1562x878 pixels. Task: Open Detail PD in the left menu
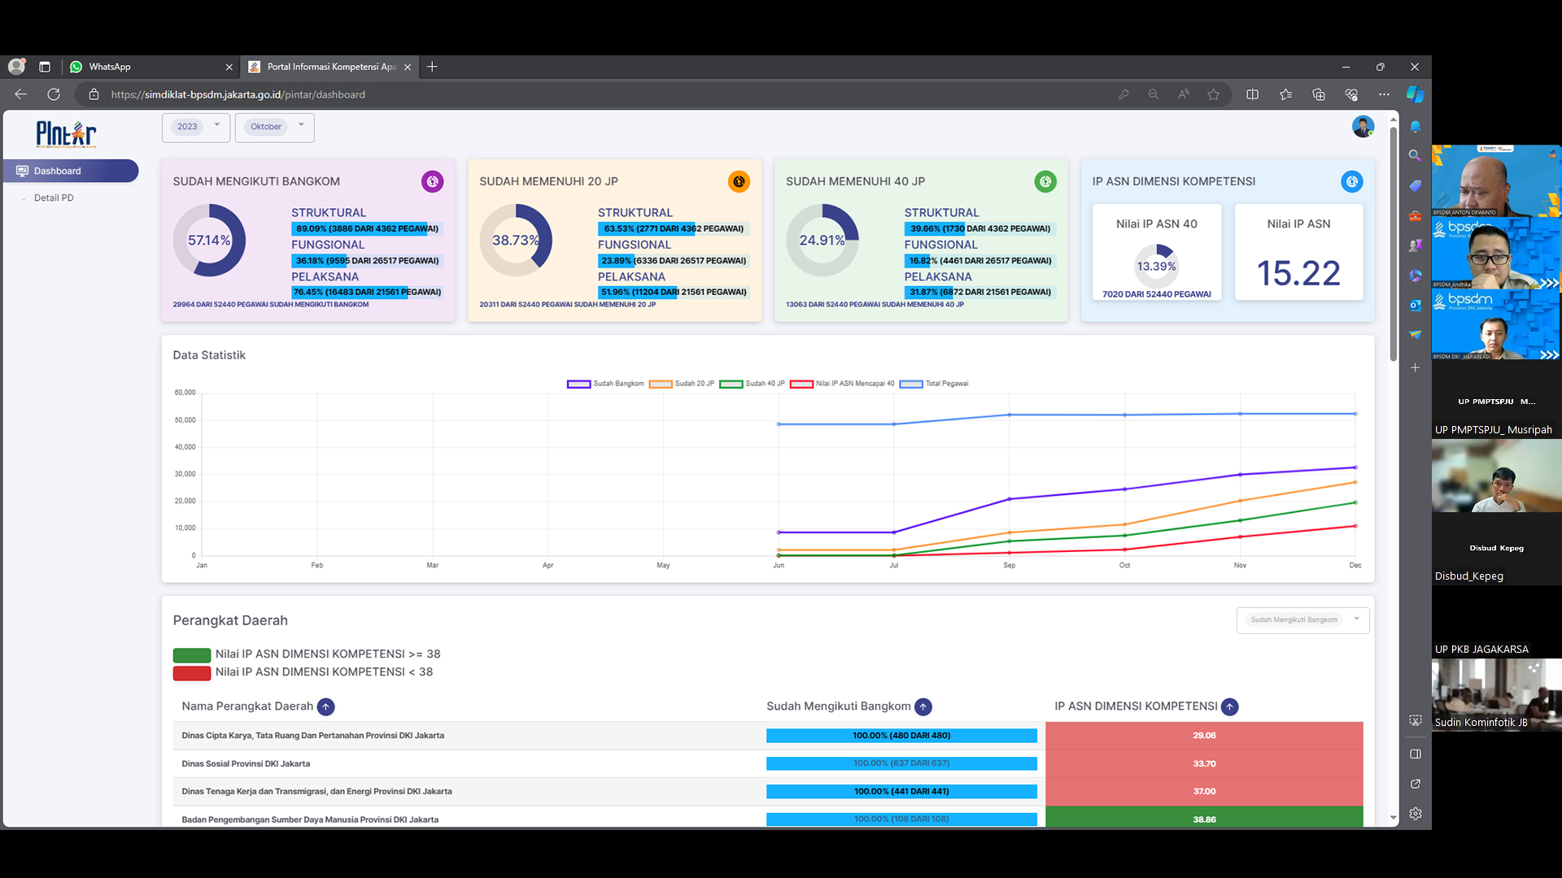(x=54, y=198)
